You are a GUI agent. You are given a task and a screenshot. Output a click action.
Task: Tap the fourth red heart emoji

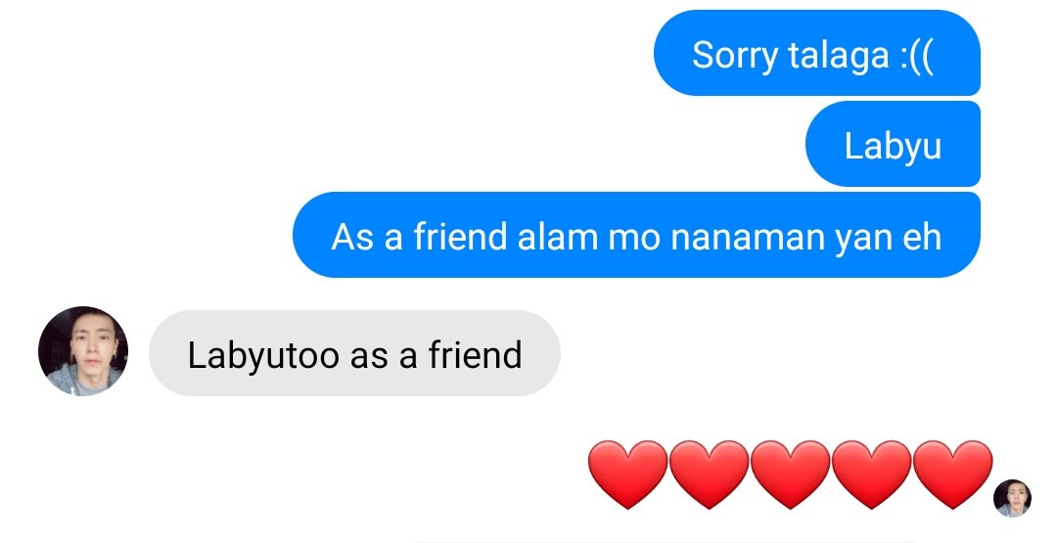click(x=872, y=475)
